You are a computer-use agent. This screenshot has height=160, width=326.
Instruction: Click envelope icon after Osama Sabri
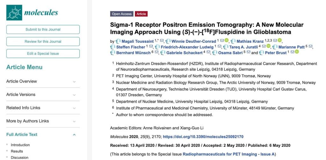[248, 52]
